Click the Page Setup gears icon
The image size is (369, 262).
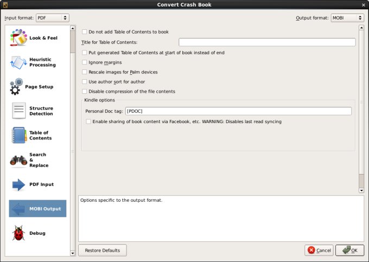(x=16, y=87)
